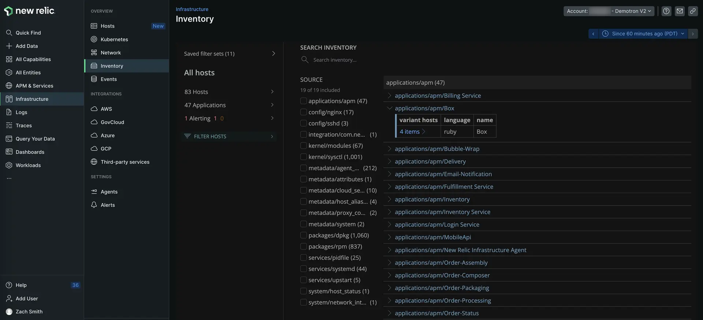
Task: Select Events in the Overview menu
Action: (x=108, y=79)
